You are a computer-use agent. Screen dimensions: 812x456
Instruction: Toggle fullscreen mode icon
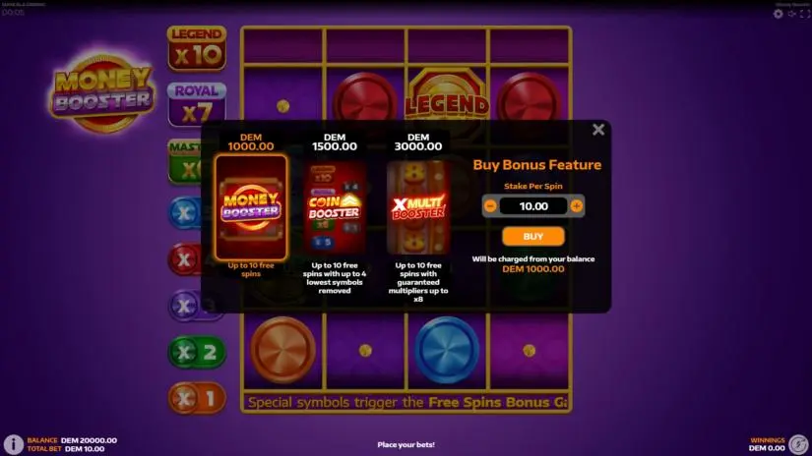click(x=805, y=14)
